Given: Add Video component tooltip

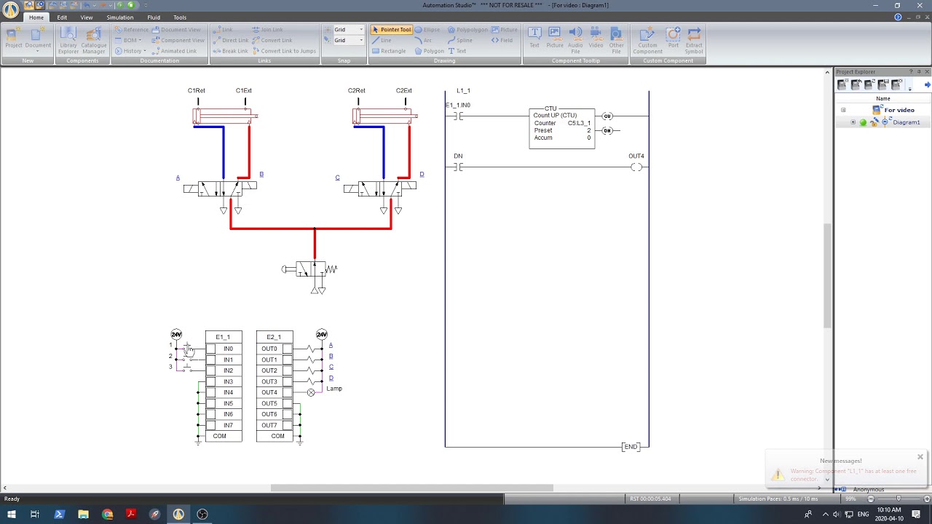Looking at the screenshot, I should pyautogui.click(x=596, y=38).
